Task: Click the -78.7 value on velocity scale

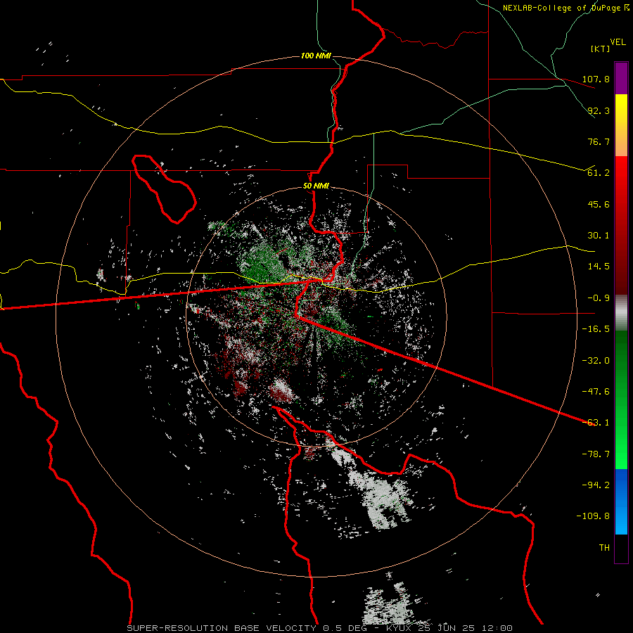Action: coord(596,454)
